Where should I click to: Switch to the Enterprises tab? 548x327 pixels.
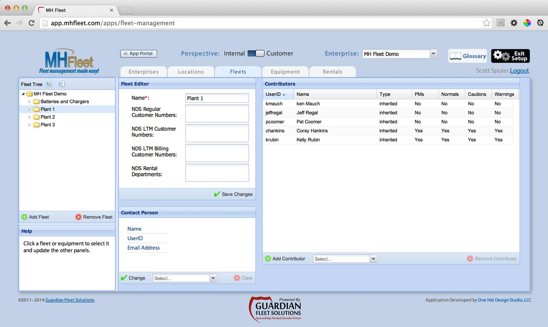[143, 72]
